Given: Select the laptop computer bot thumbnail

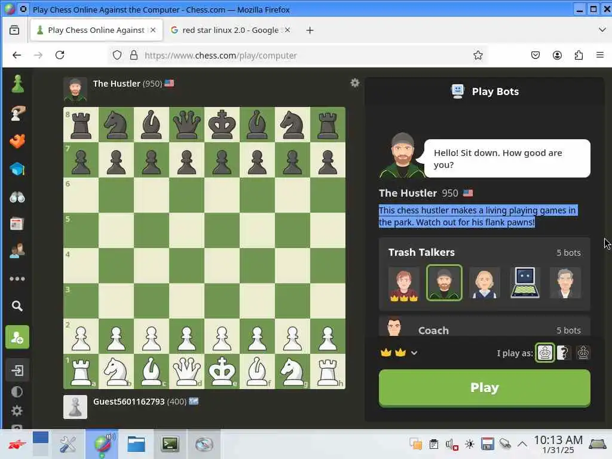Looking at the screenshot, I should pyautogui.click(x=525, y=283).
